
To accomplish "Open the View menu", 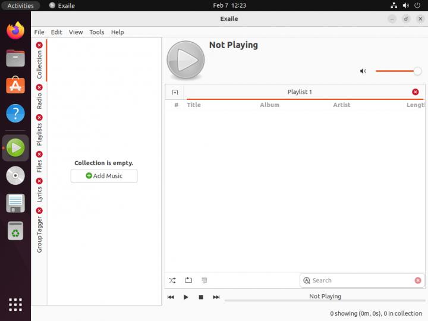I will tap(75, 32).
